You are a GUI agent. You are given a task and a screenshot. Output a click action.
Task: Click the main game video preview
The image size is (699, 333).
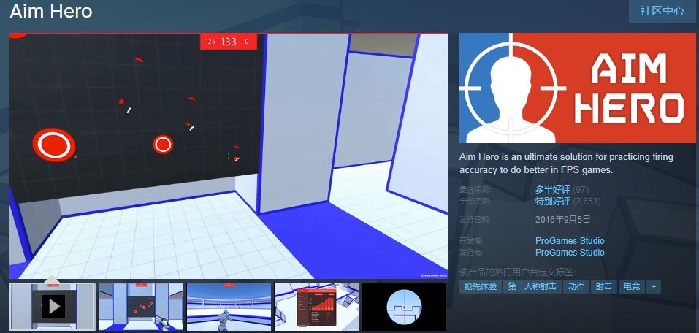tap(228, 156)
